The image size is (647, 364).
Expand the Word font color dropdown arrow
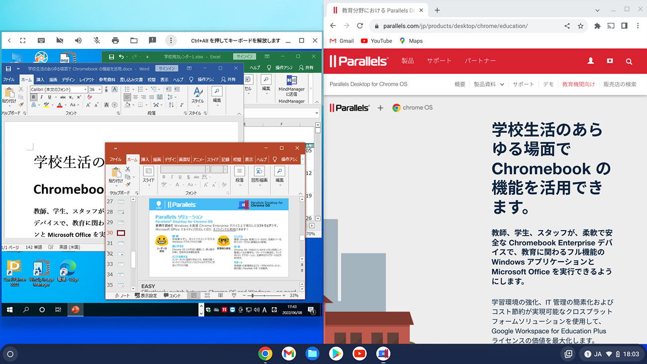(65, 105)
